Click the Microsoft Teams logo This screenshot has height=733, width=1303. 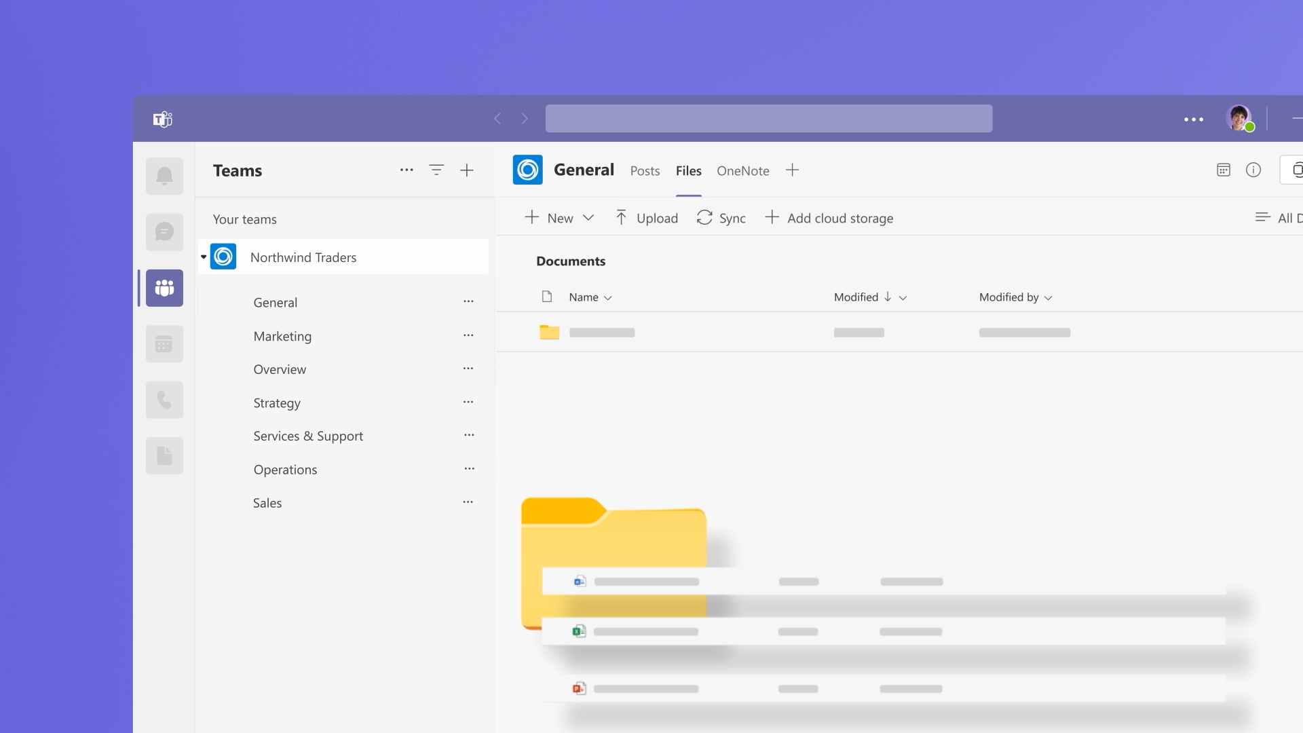(x=163, y=119)
